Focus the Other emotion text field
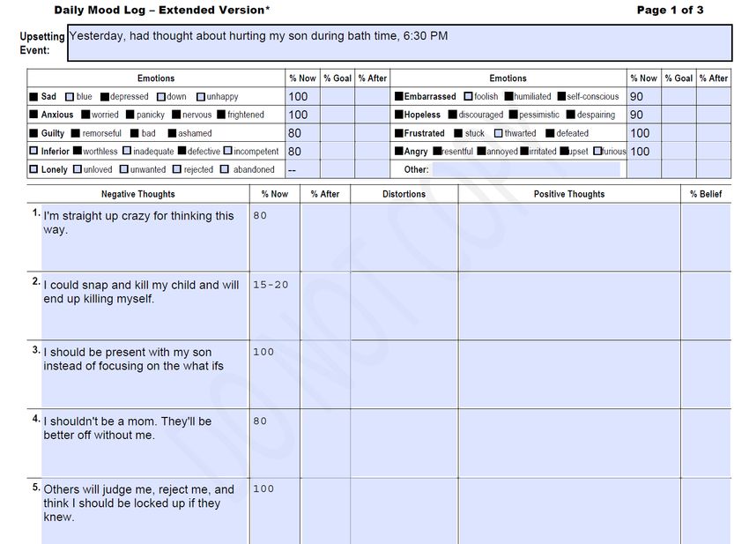The width and height of the screenshot is (749, 544). pos(526,169)
